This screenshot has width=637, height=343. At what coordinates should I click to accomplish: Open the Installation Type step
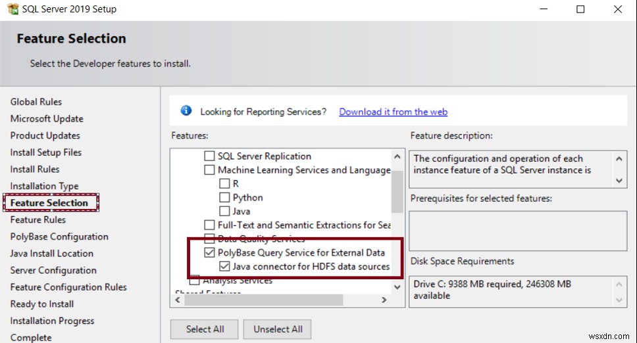pos(44,186)
